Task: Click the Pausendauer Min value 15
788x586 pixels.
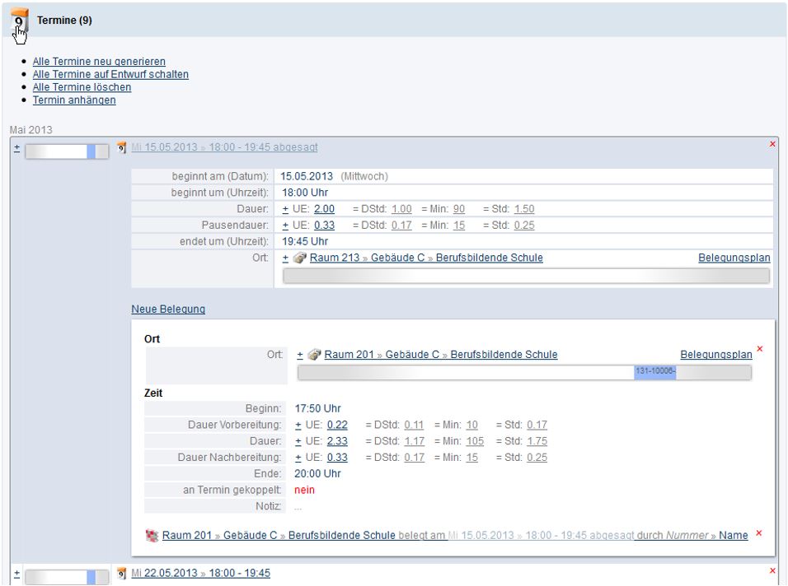Action: (x=459, y=226)
